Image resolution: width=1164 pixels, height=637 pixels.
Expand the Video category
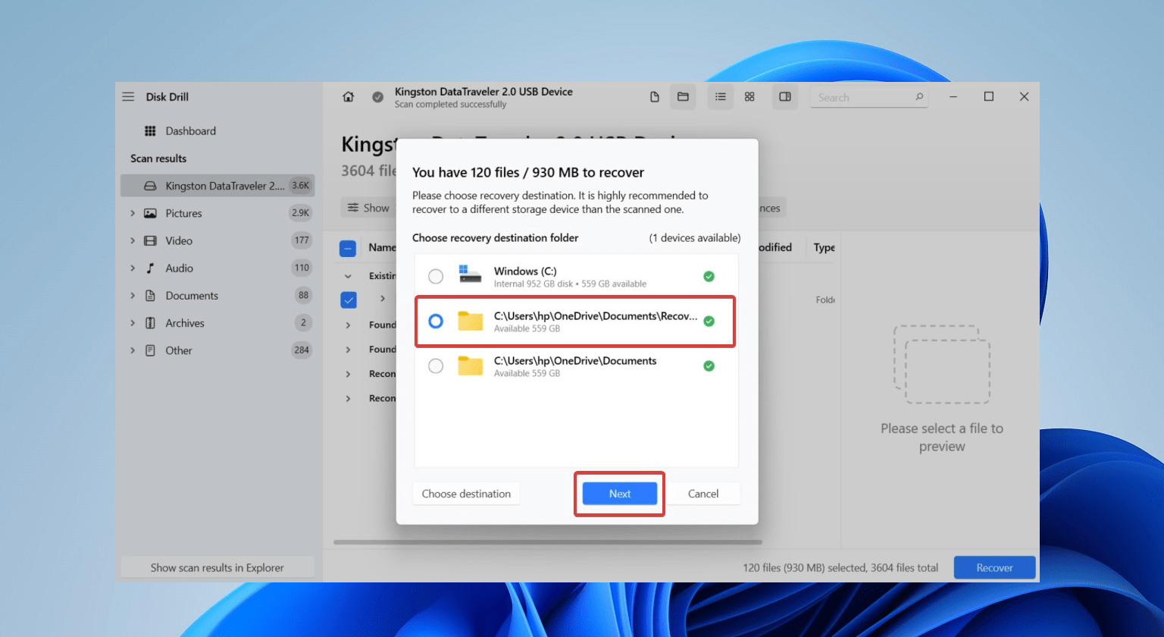pos(133,240)
